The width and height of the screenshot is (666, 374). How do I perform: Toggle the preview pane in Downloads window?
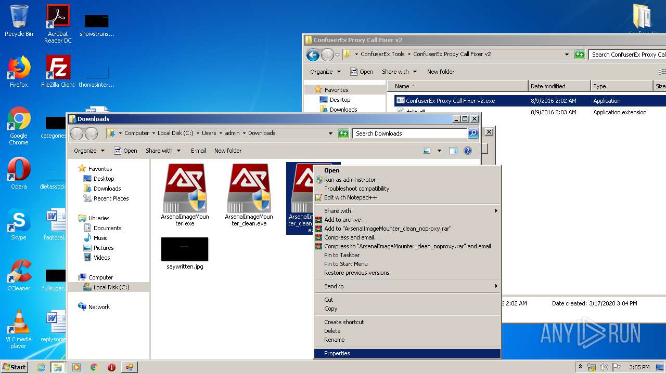453,151
